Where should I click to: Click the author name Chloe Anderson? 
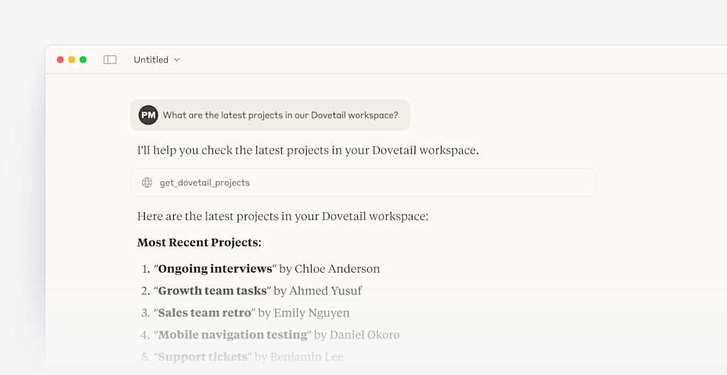[337, 268]
